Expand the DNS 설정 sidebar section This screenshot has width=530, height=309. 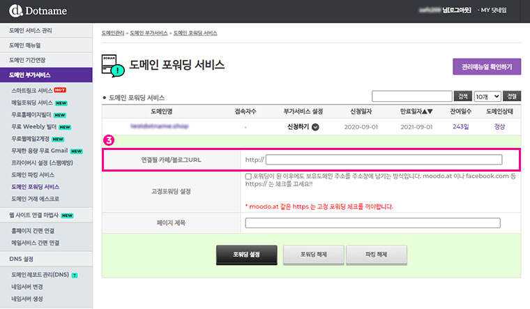coord(46,259)
